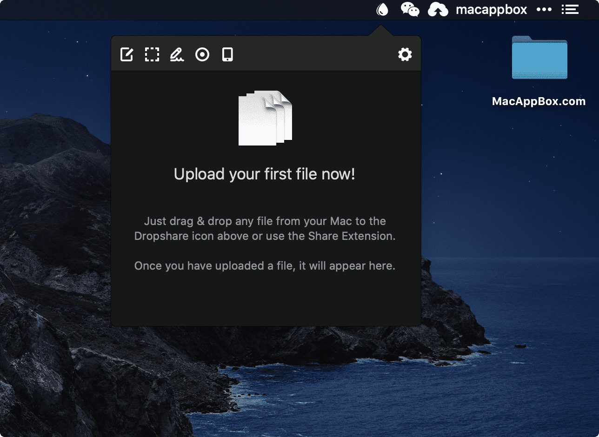
Task: Start a screen recording
Action: pos(202,54)
